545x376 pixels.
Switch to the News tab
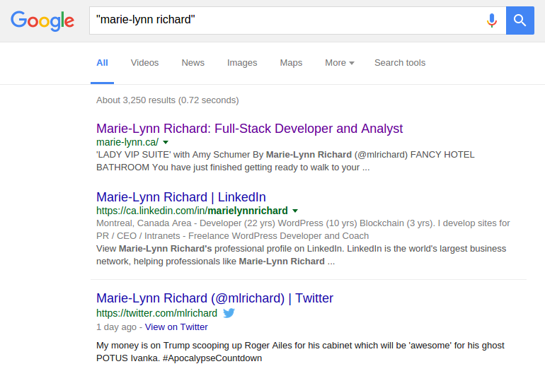click(x=193, y=63)
